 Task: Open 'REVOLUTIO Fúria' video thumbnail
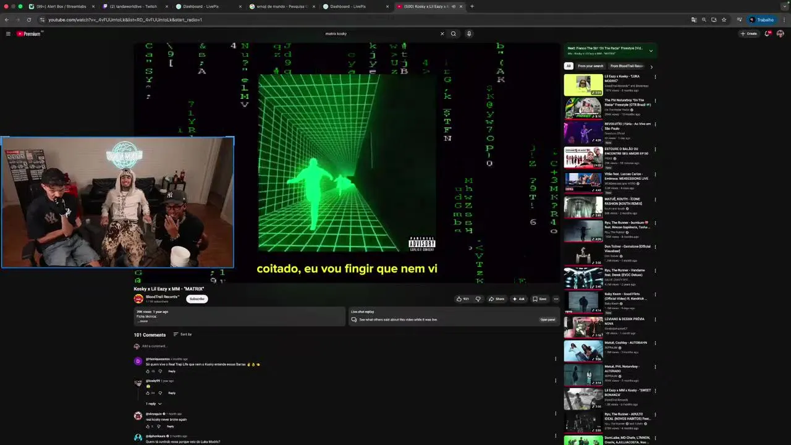[x=583, y=132]
